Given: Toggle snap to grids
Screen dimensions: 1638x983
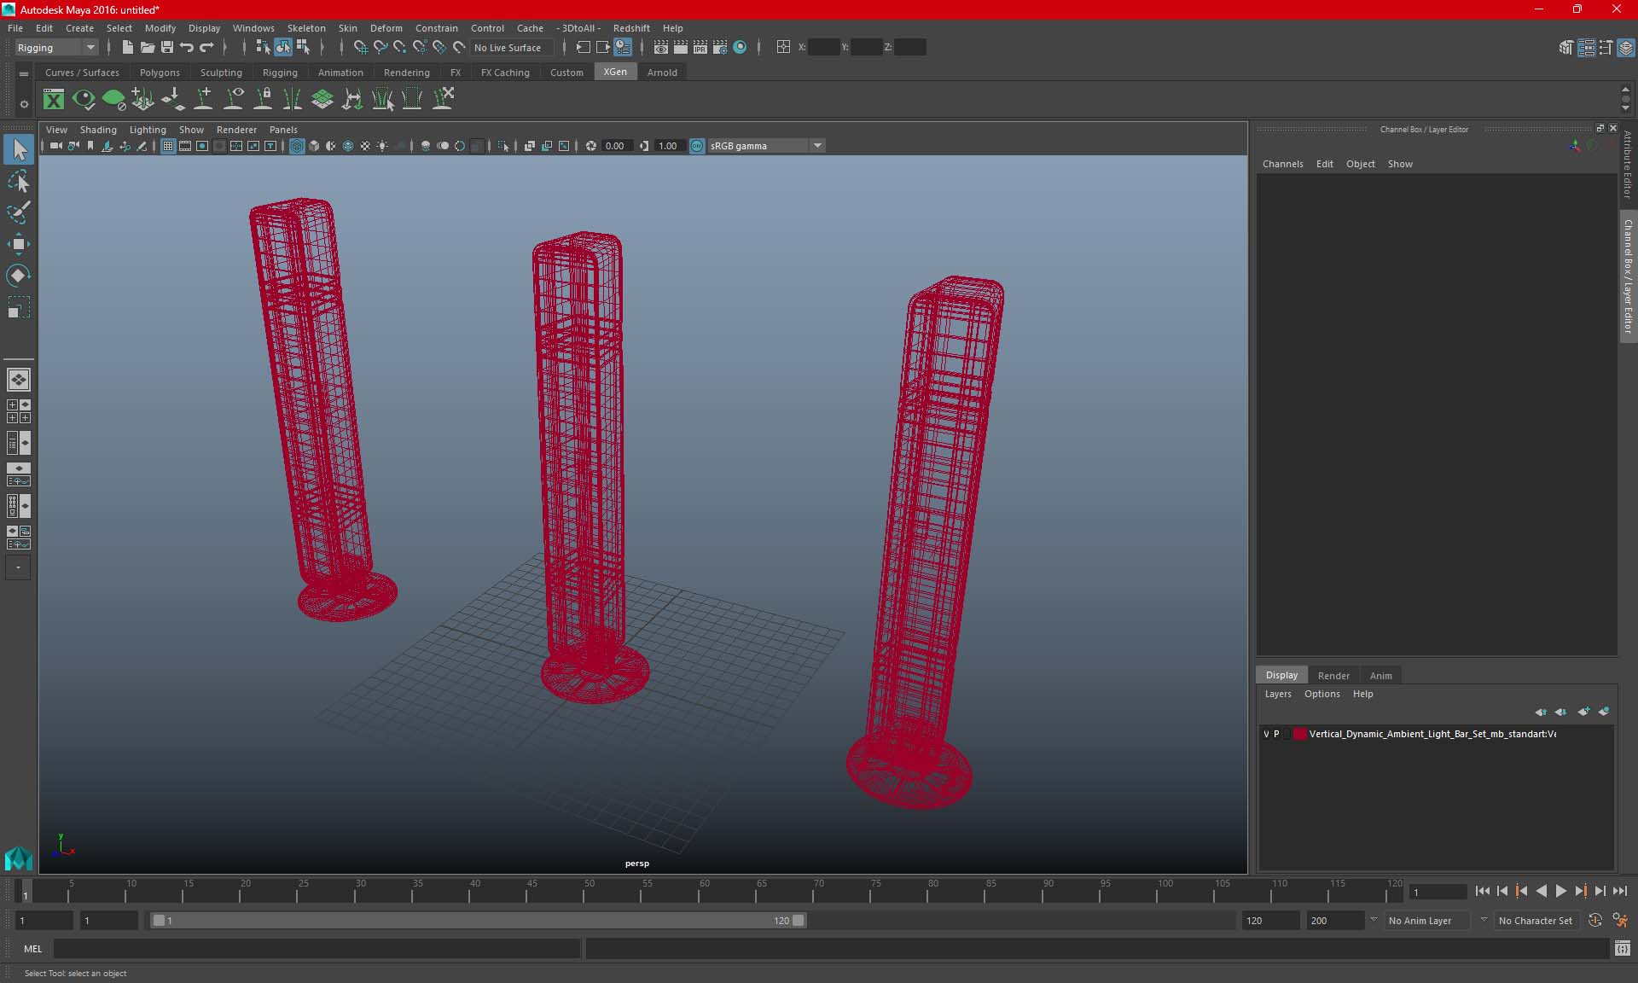Looking at the screenshot, I should 360,48.
